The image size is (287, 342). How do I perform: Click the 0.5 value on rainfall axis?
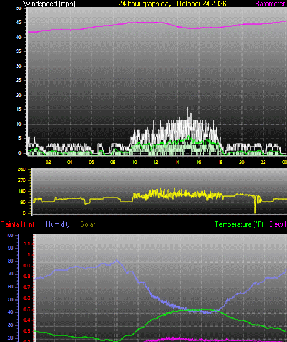(27, 310)
